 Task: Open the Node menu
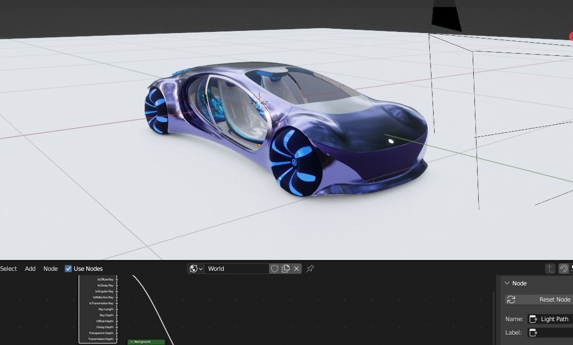coord(50,268)
